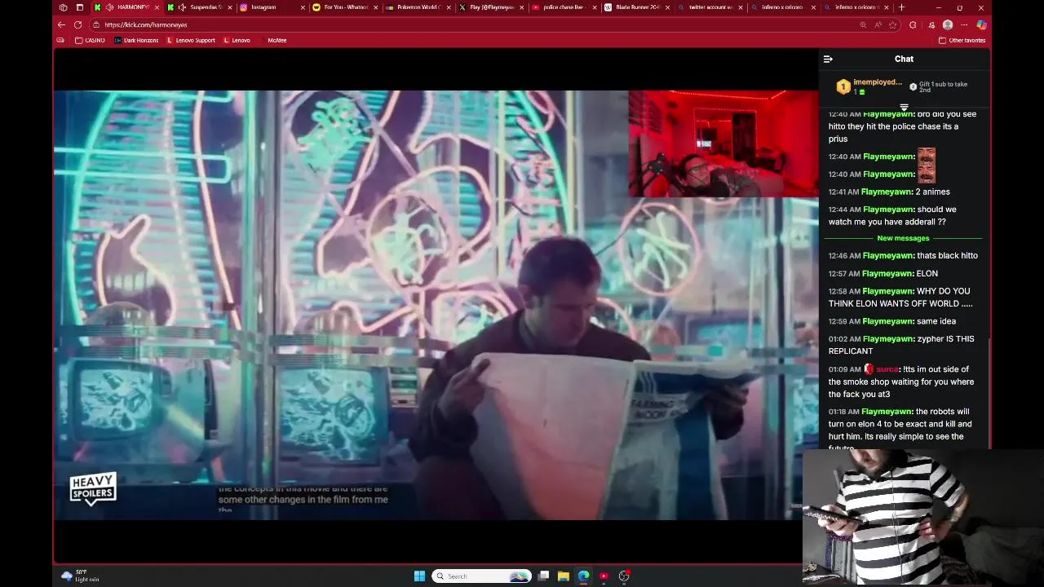Open the Lenovo bookmark
This screenshot has width=1044, height=587.
237,40
